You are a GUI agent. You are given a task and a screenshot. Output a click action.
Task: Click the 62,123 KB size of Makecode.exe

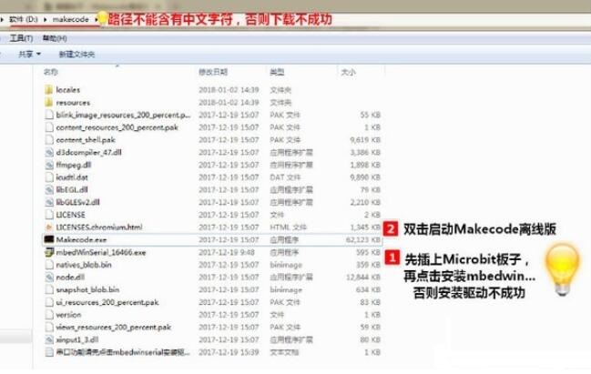(x=363, y=239)
